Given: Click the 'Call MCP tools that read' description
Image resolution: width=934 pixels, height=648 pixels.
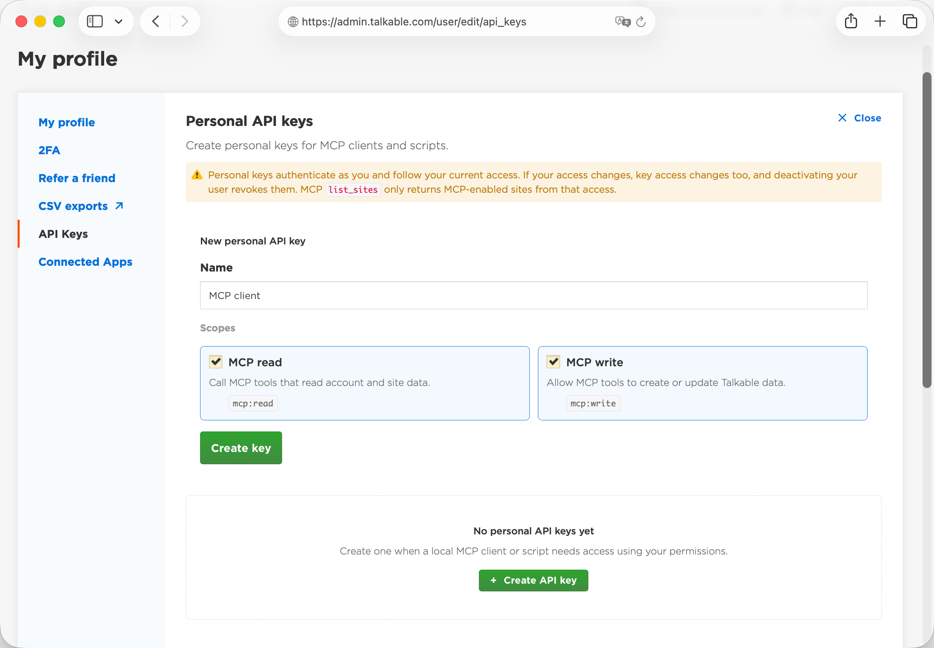Looking at the screenshot, I should coord(319,383).
